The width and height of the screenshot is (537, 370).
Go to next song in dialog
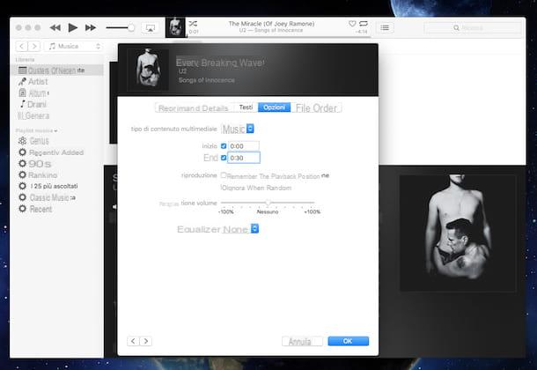tap(145, 341)
